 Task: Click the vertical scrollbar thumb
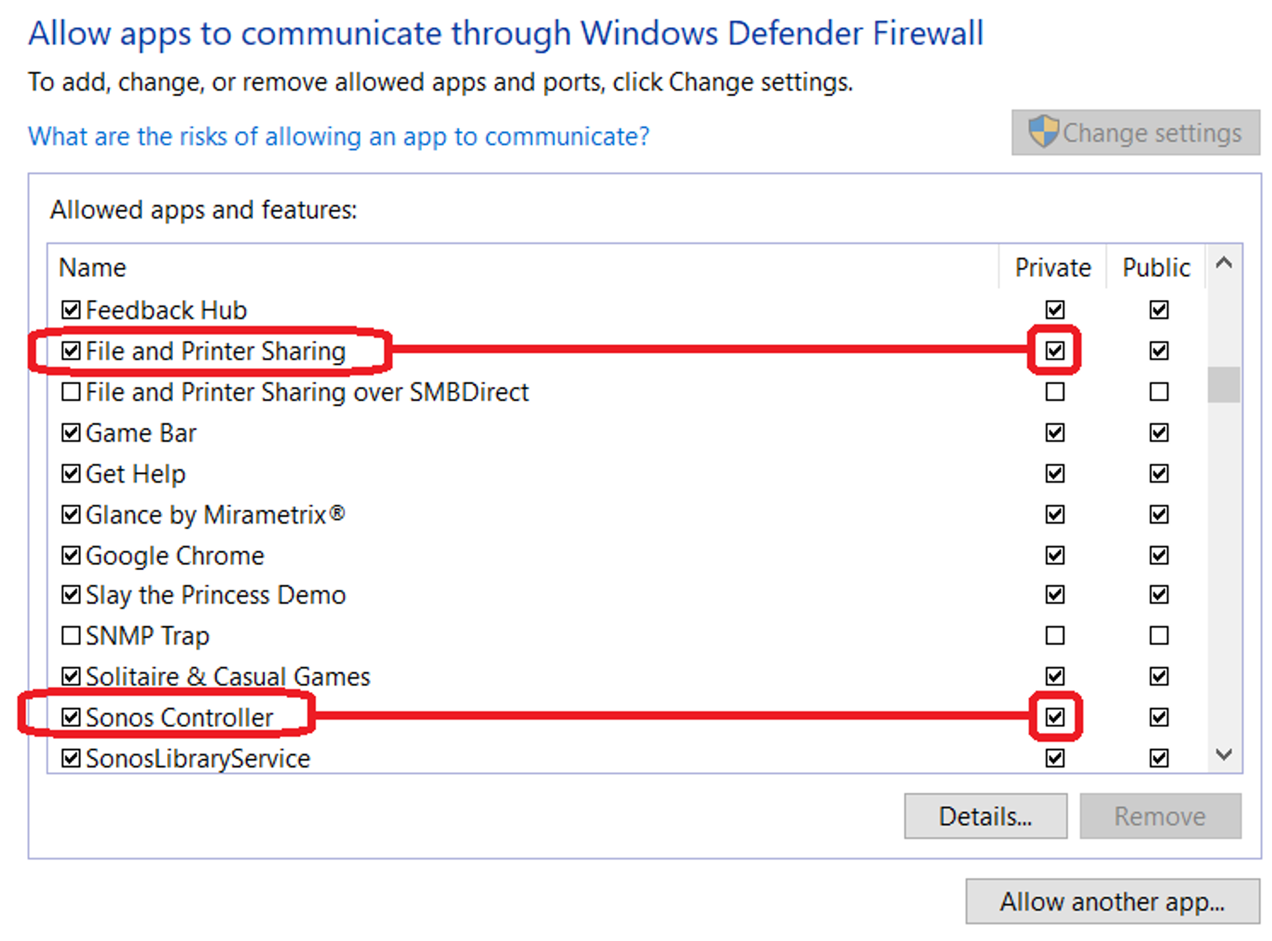1224,384
